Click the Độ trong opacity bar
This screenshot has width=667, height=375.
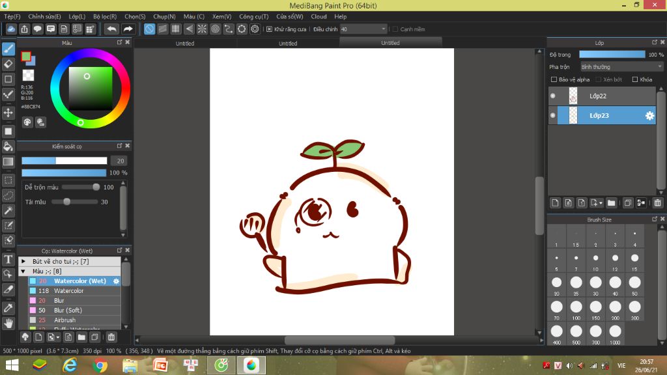tap(612, 55)
